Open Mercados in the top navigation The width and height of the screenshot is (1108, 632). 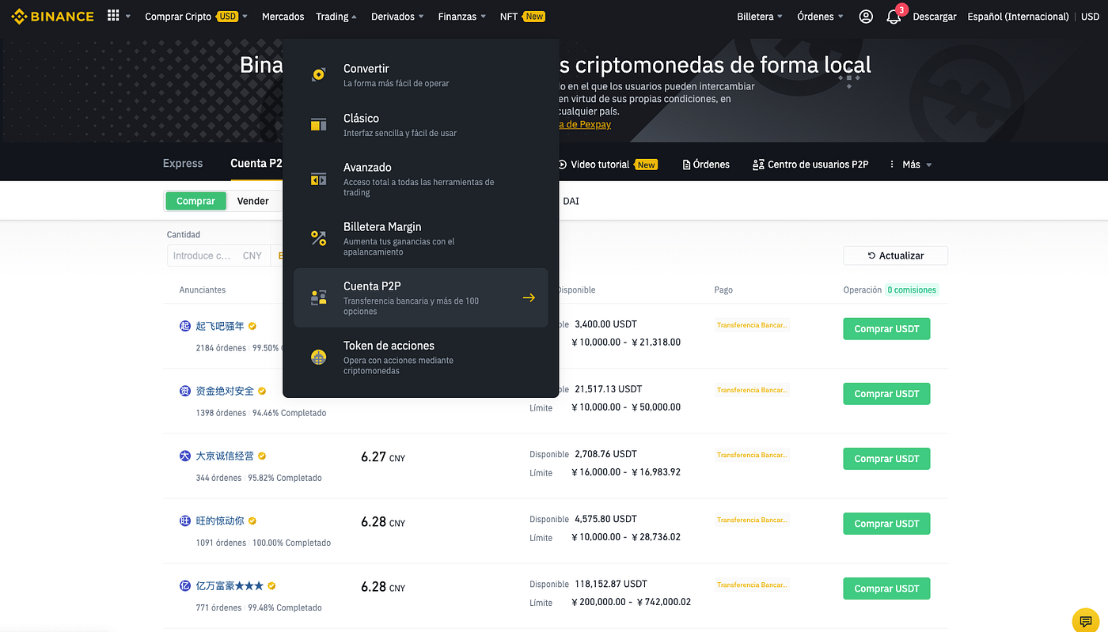click(283, 17)
